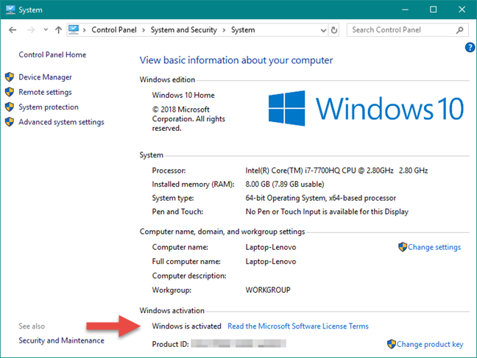477x358 pixels.
Task: Click the Laptop-Lenovo value beside Full computer name
Action: coord(271,262)
